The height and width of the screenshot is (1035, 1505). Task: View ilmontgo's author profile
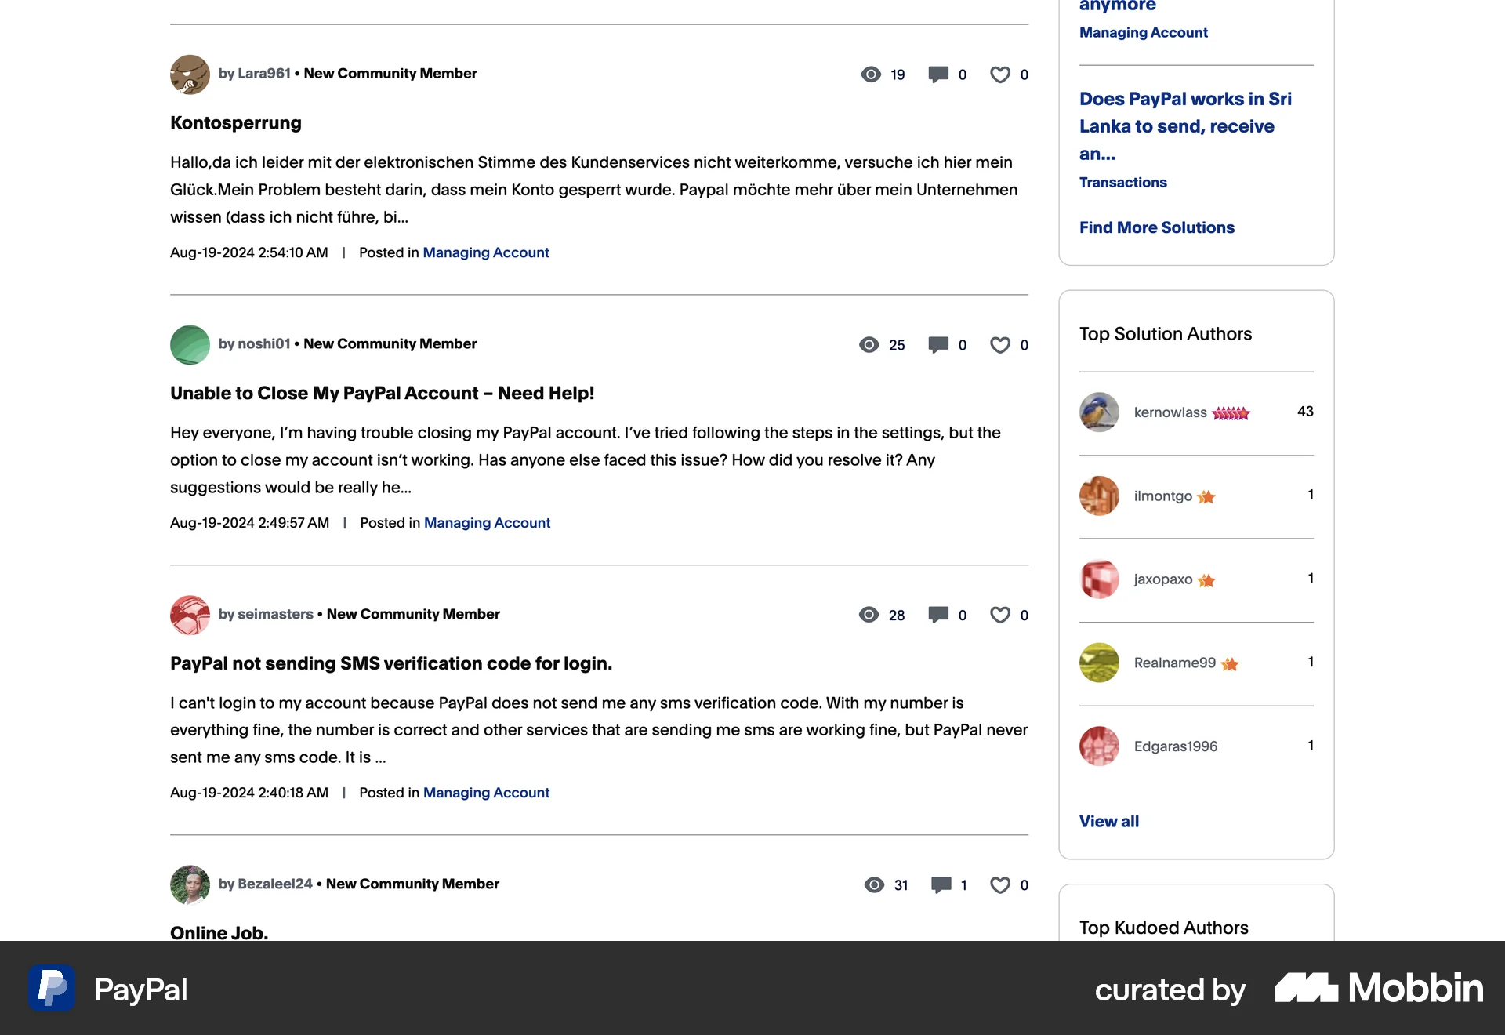(x=1162, y=496)
